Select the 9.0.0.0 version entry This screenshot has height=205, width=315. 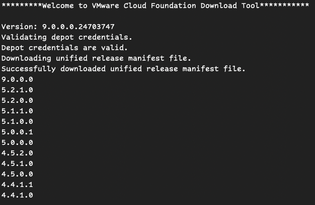[x=17, y=79]
